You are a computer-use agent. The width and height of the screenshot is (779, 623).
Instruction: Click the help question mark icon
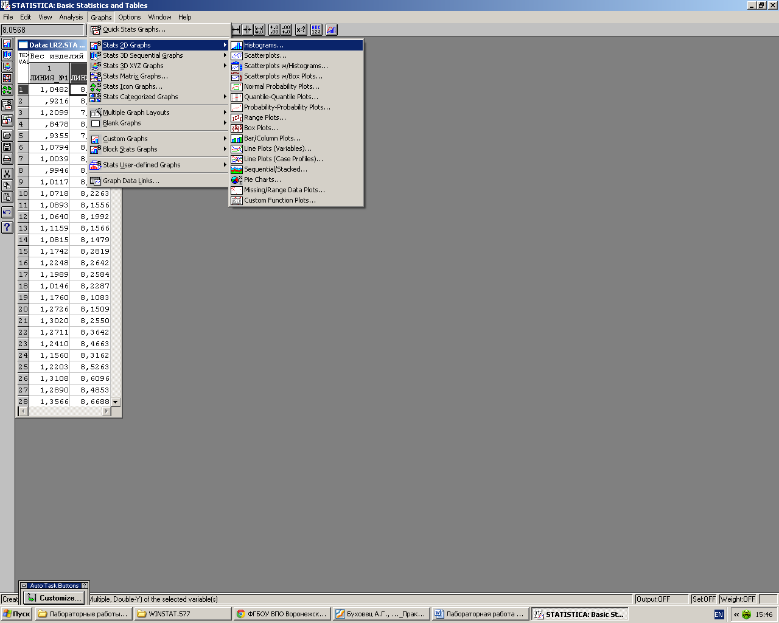click(x=7, y=227)
